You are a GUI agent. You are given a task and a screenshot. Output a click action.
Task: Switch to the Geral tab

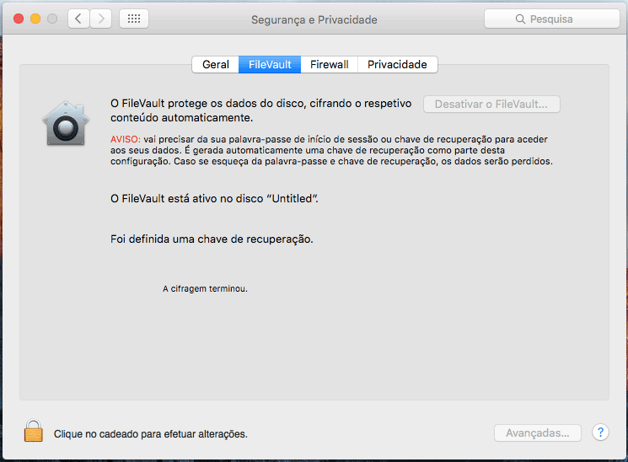216,65
